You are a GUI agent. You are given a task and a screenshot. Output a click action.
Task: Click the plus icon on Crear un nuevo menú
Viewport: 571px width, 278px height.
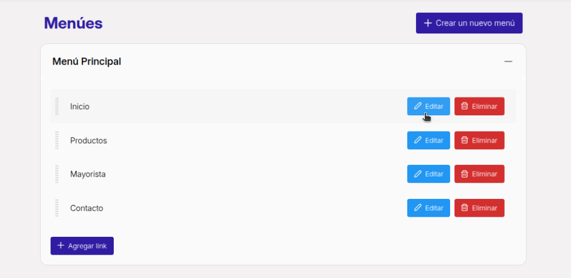tap(428, 23)
